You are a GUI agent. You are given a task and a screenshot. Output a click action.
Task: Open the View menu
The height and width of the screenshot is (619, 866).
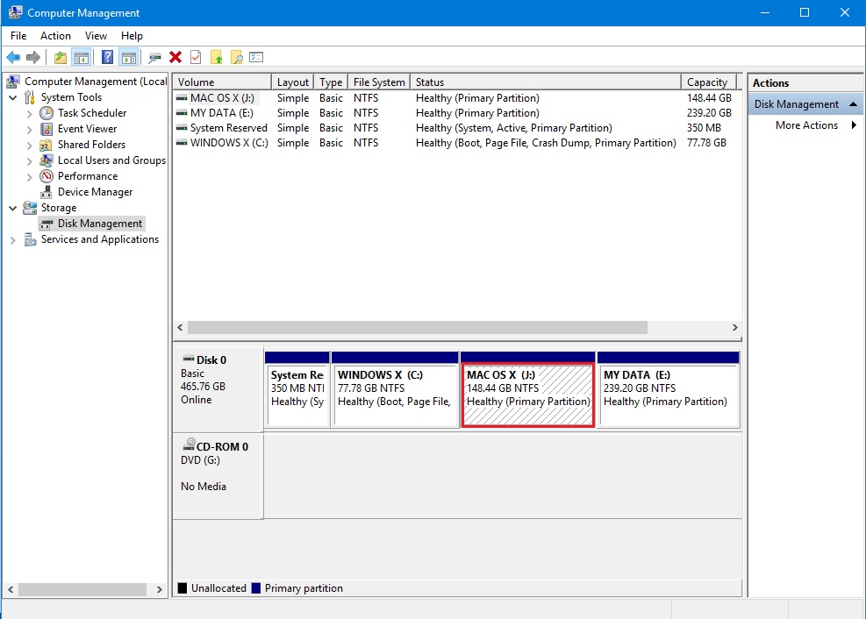tap(96, 36)
